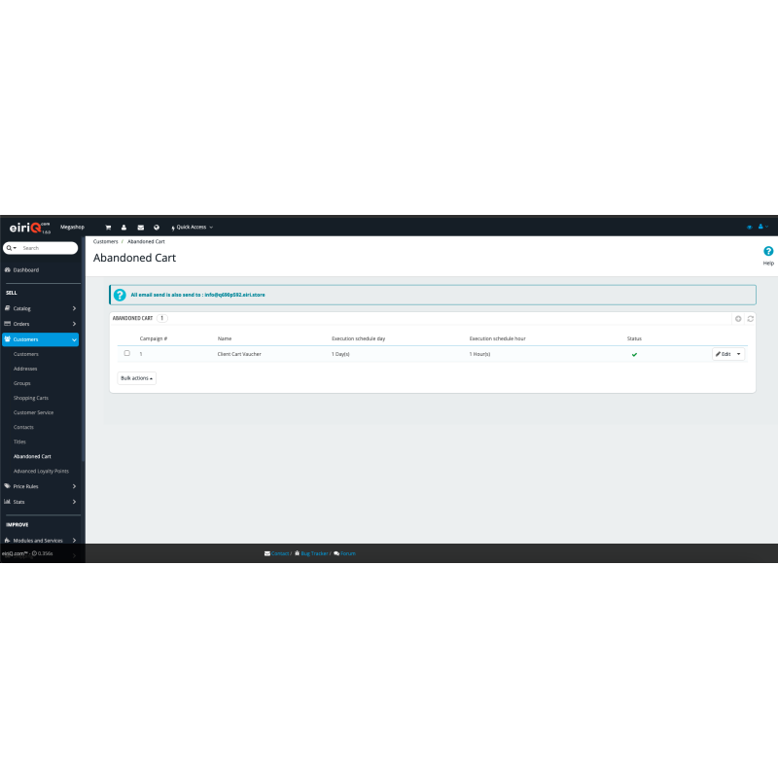The height and width of the screenshot is (778, 778).
Task: Open the Bulk actions dropdown
Action: pyautogui.click(x=136, y=377)
